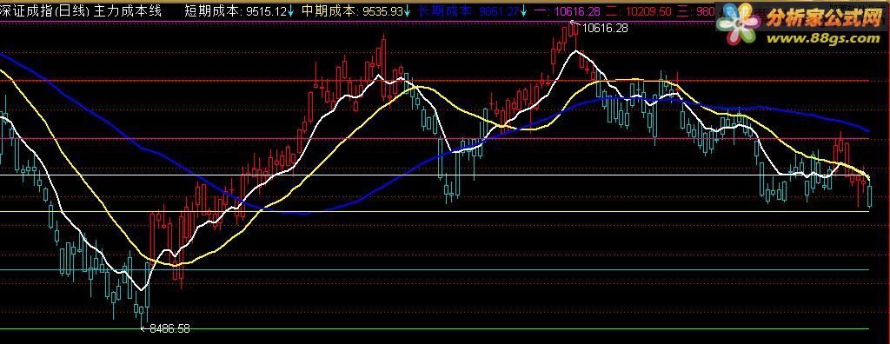Select the 深证成指(日线) chart title
This screenshot has width=890, height=344.
pos(45,10)
